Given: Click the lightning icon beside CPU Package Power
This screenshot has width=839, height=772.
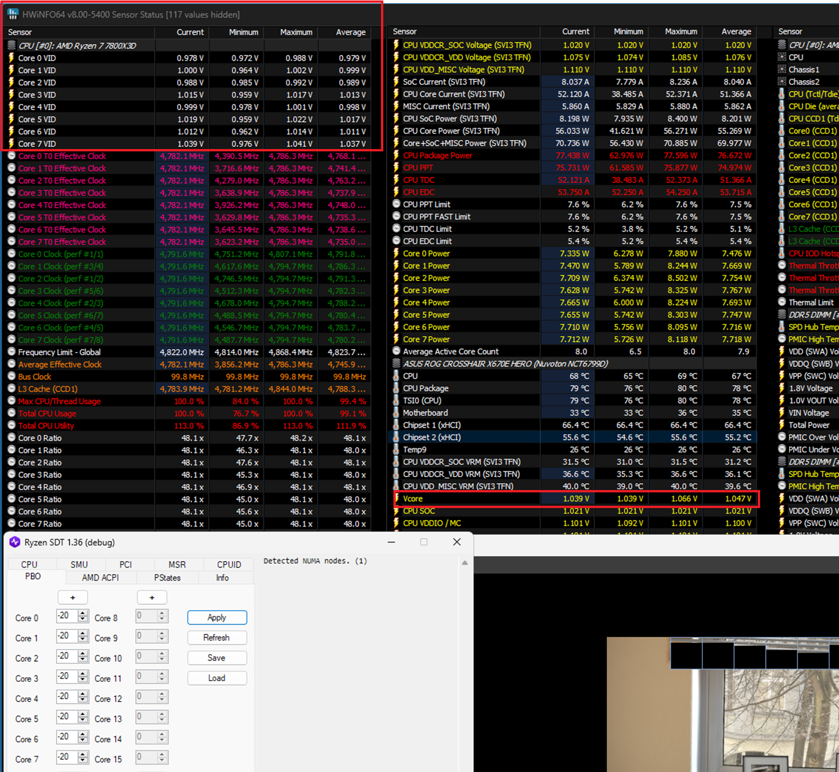Looking at the screenshot, I should (396, 155).
